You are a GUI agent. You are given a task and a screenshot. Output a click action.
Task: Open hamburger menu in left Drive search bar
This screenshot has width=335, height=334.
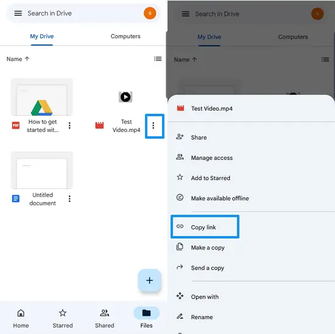(x=18, y=13)
